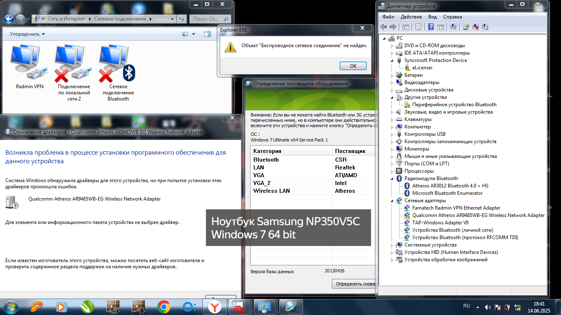Click Update driver software toolbar icon
Screen dimensions: 561x315
(466, 27)
